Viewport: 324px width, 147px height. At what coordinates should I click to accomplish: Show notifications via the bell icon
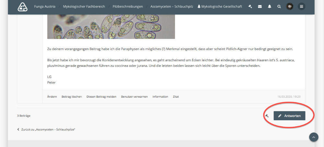270,6
